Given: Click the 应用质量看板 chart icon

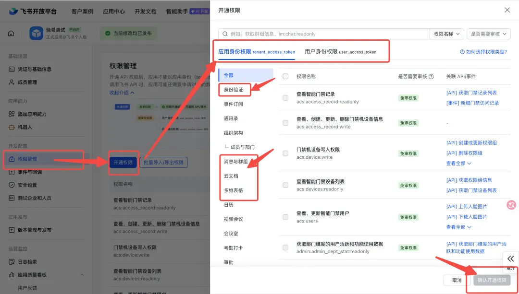Looking at the screenshot, I should pos(12,275).
